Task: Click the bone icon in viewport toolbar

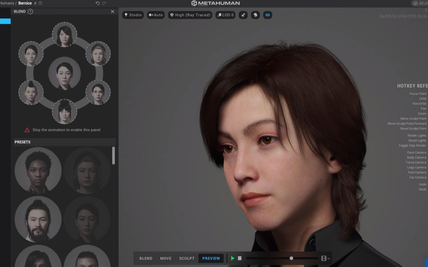Action: pyautogui.click(x=243, y=15)
